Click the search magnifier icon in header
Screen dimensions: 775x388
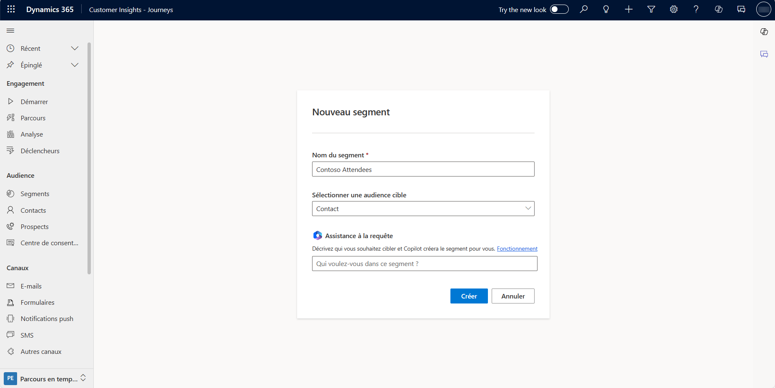pyautogui.click(x=584, y=9)
